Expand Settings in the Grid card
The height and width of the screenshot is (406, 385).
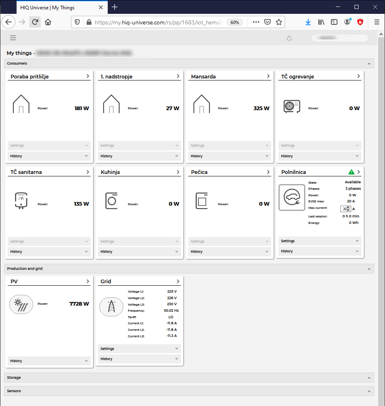point(139,349)
